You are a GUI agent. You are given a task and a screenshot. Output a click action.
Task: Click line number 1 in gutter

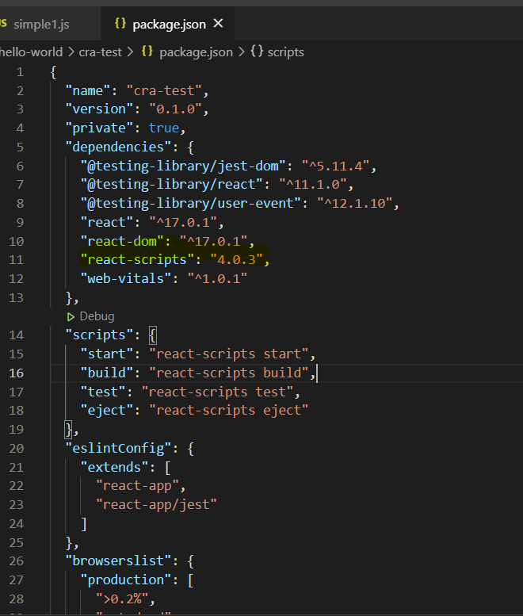(20, 72)
